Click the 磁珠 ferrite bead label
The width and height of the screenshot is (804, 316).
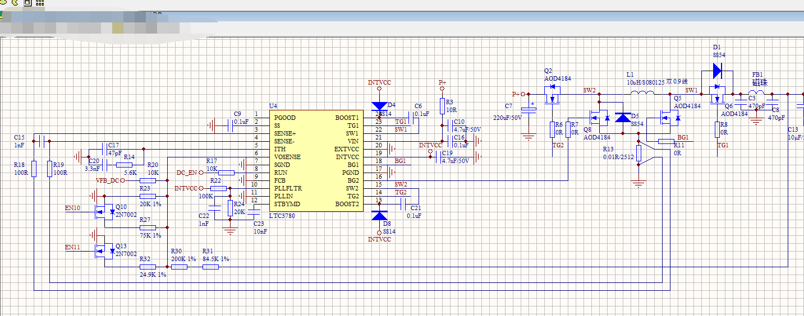click(760, 82)
